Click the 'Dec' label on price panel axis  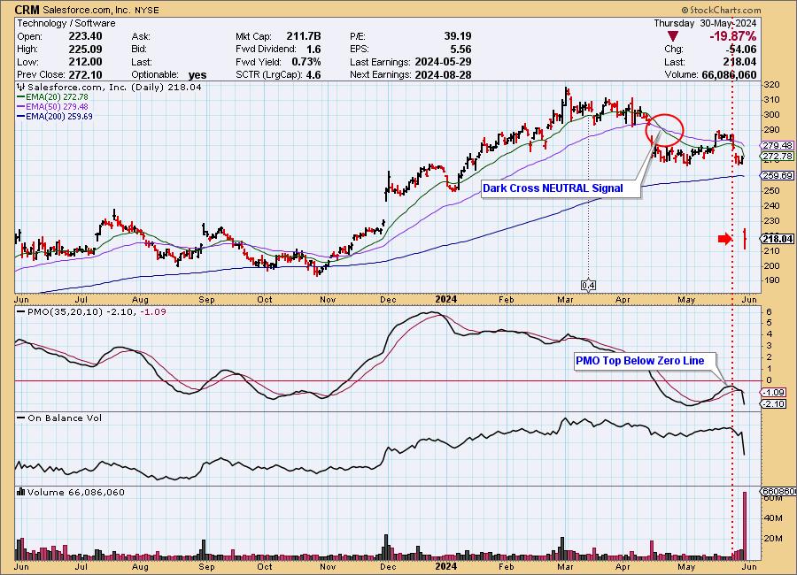click(x=388, y=300)
